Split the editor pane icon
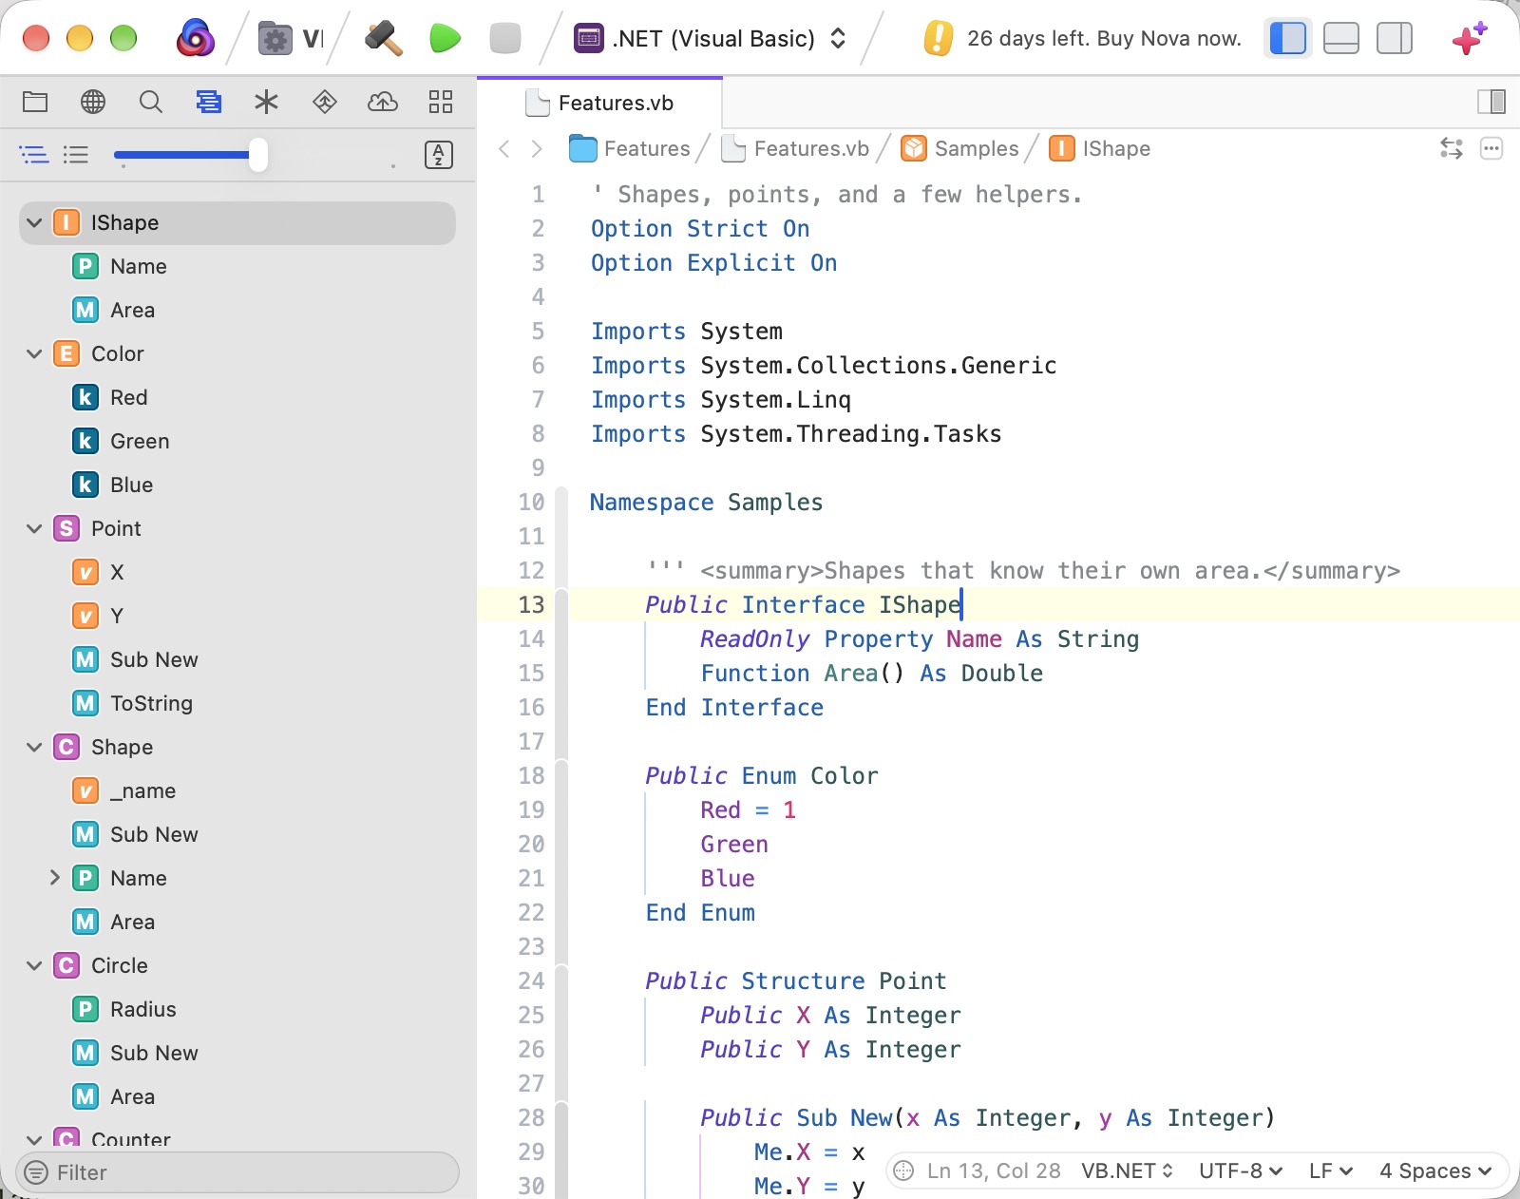 (1491, 102)
